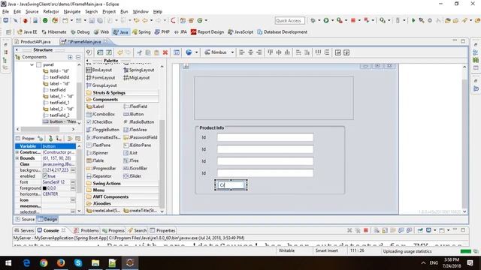Viewport: 481px width, 270px height.
Task: Undo the last designer change
Action: [x=120, y=52]
